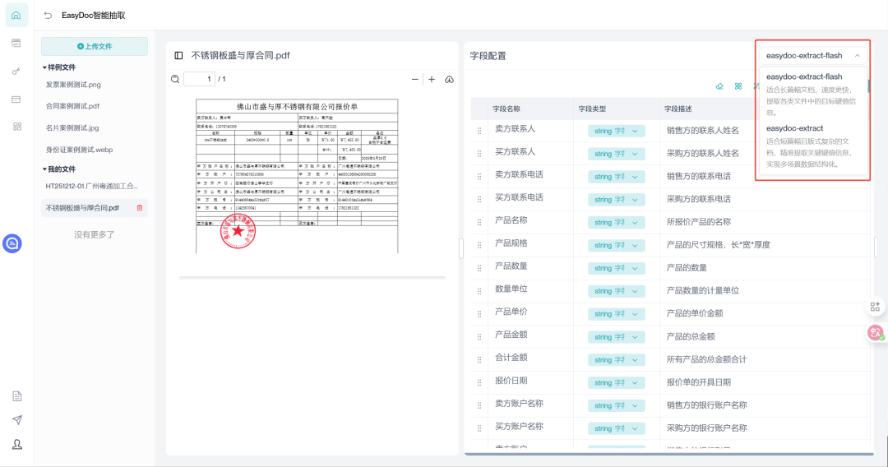Viewport: 888px width, 467px height.
Task: Click the horizontal scrollbar under fields table
Action: pos(668,454)
